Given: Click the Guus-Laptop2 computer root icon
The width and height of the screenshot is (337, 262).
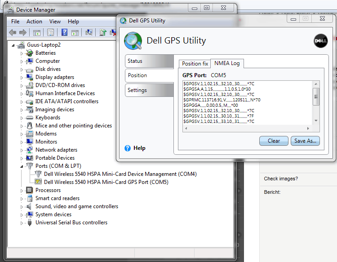Looking at the screenshot, I should [21, 45].
